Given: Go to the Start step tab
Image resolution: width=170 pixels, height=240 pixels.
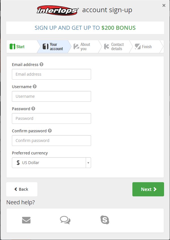Looking at the screenshot, I should [22, 46].
